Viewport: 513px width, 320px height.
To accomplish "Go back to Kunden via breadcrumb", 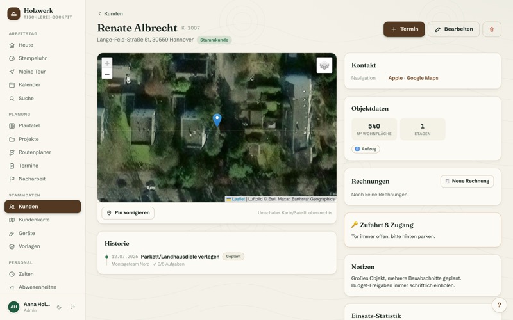I will tap(110, 13).
